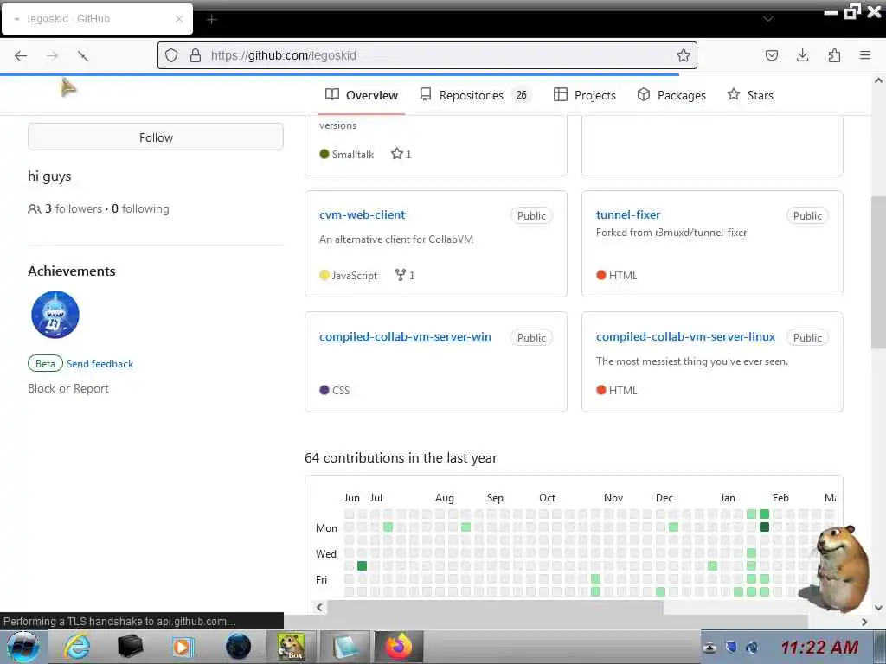This screenshot has height=664, width=886.
Task: Open the Packages tab
Action: 671,95
